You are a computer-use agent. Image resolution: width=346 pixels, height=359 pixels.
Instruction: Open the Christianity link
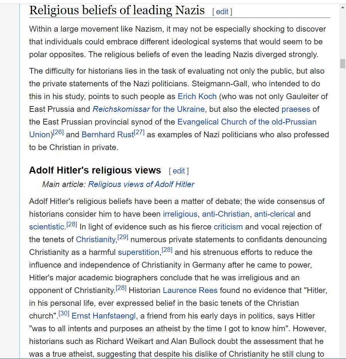96,239
